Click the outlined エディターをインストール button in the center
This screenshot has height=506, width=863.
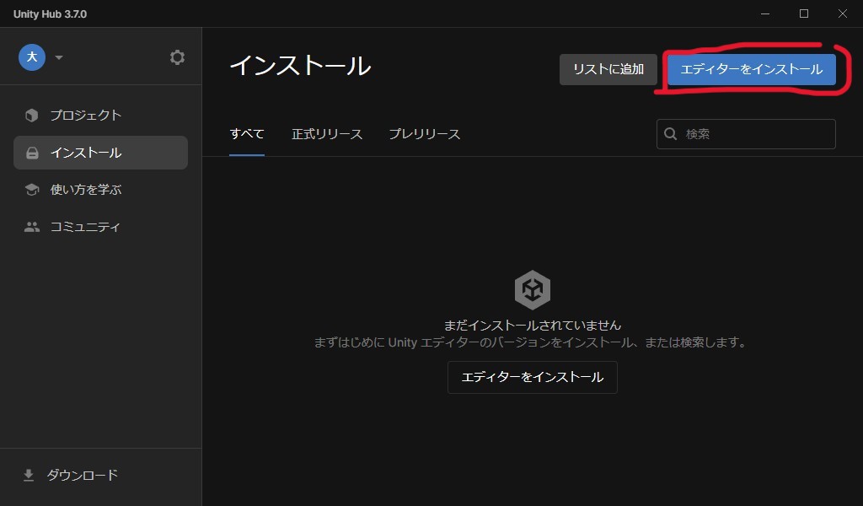533,377
